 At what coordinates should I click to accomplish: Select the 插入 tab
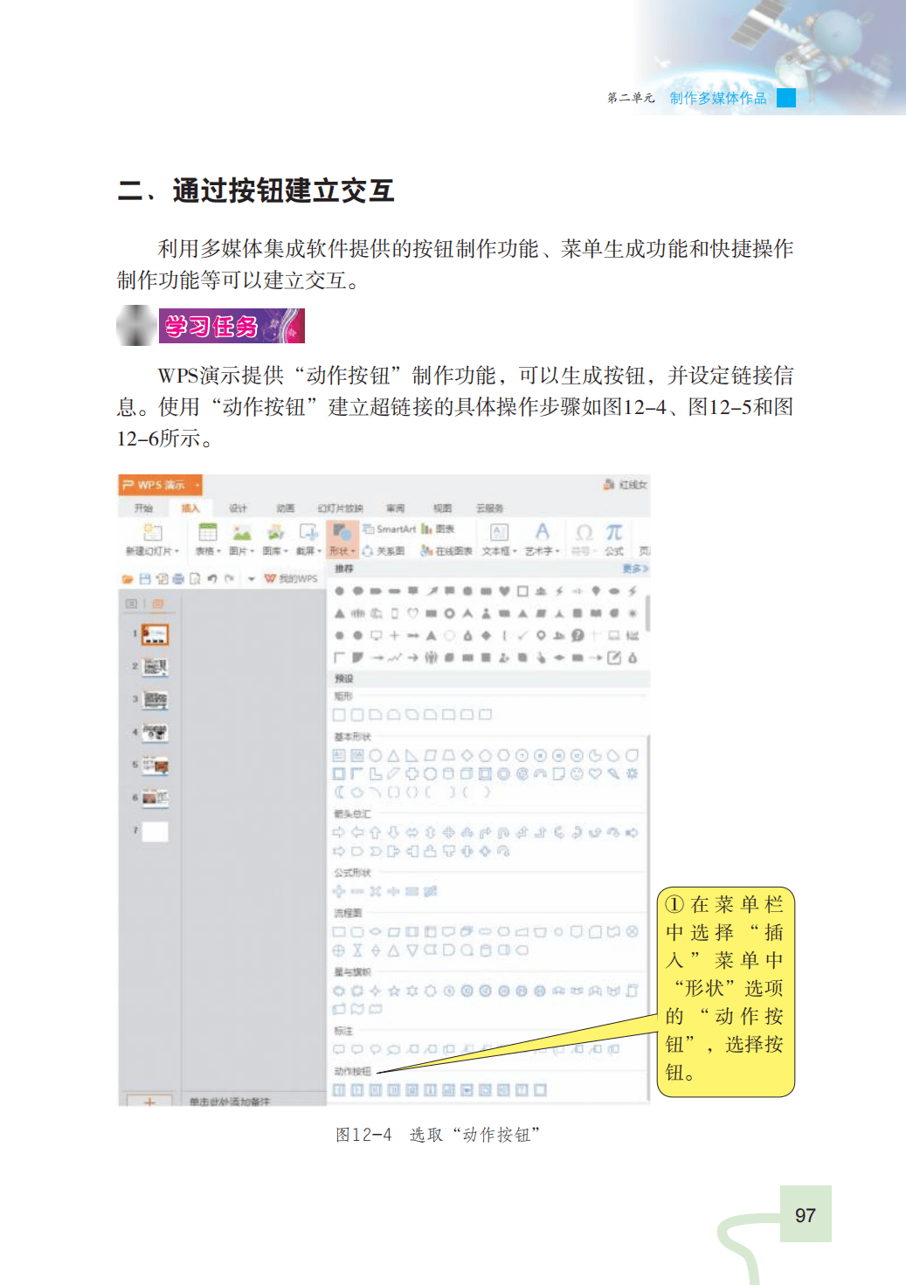190,508
